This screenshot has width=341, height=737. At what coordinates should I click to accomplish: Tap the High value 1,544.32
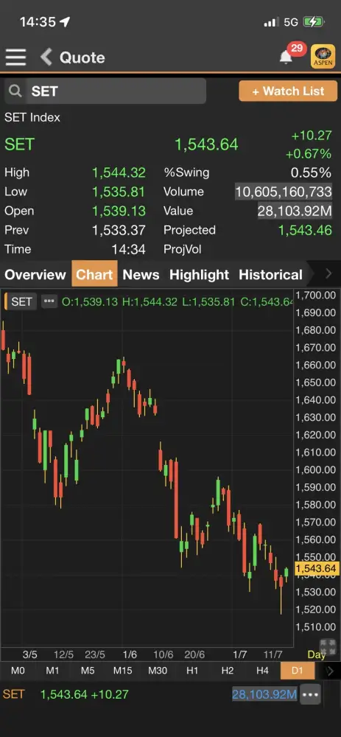point(119,172)
